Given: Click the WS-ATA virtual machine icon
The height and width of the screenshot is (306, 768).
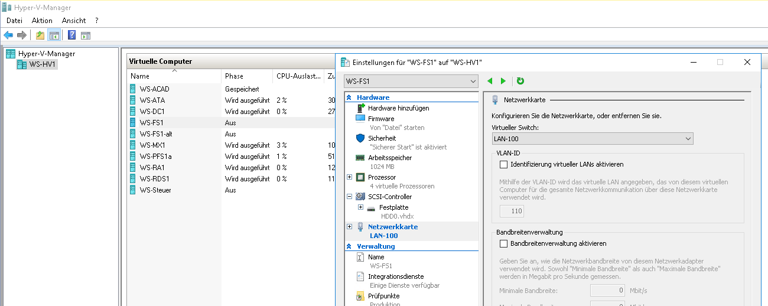Looking at the screenshot, I should coord(133,100).
